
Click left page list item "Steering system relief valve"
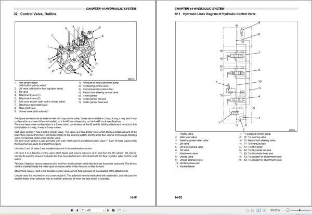33,105
